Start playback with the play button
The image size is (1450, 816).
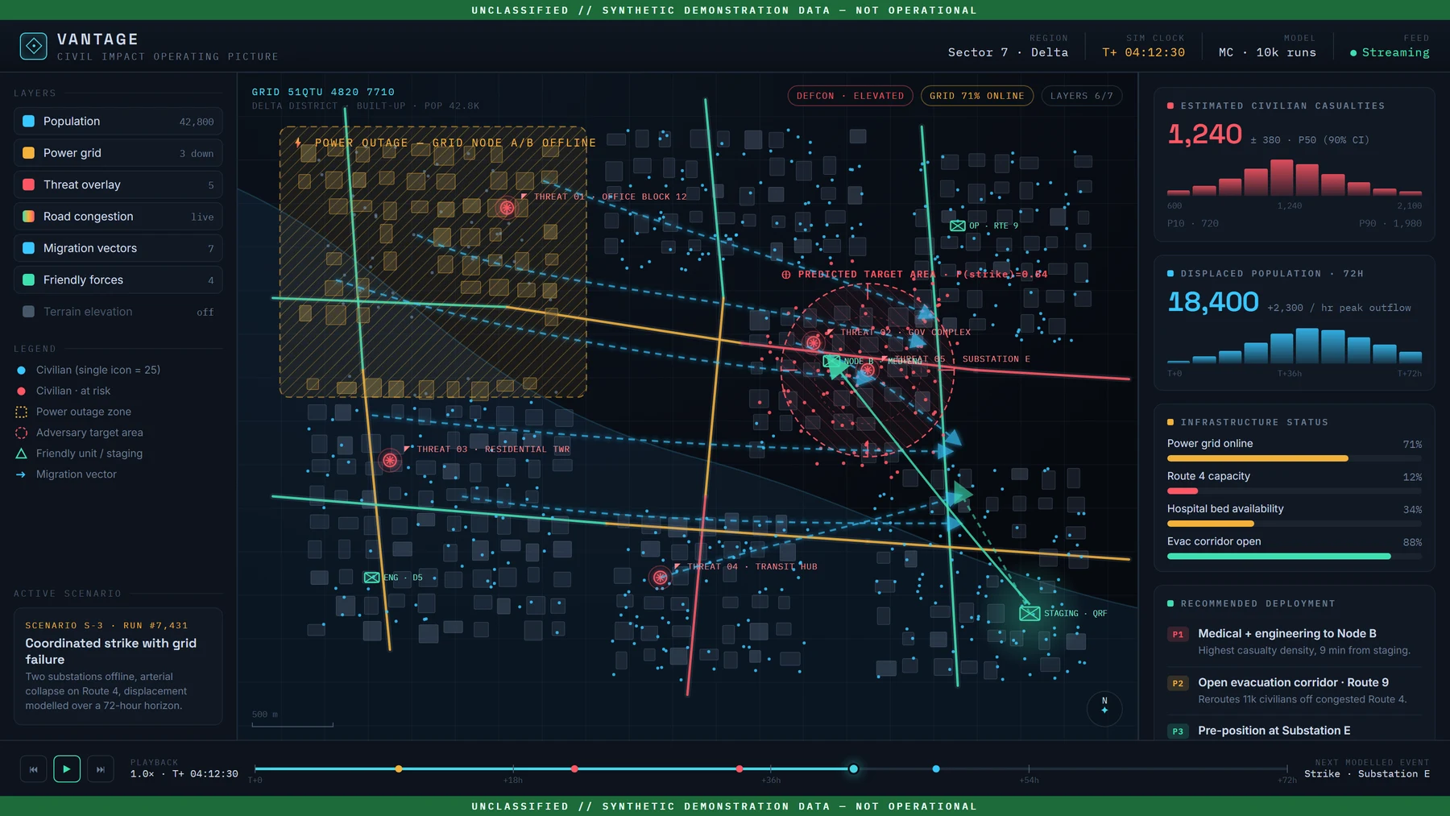click(x=67, y=769)
